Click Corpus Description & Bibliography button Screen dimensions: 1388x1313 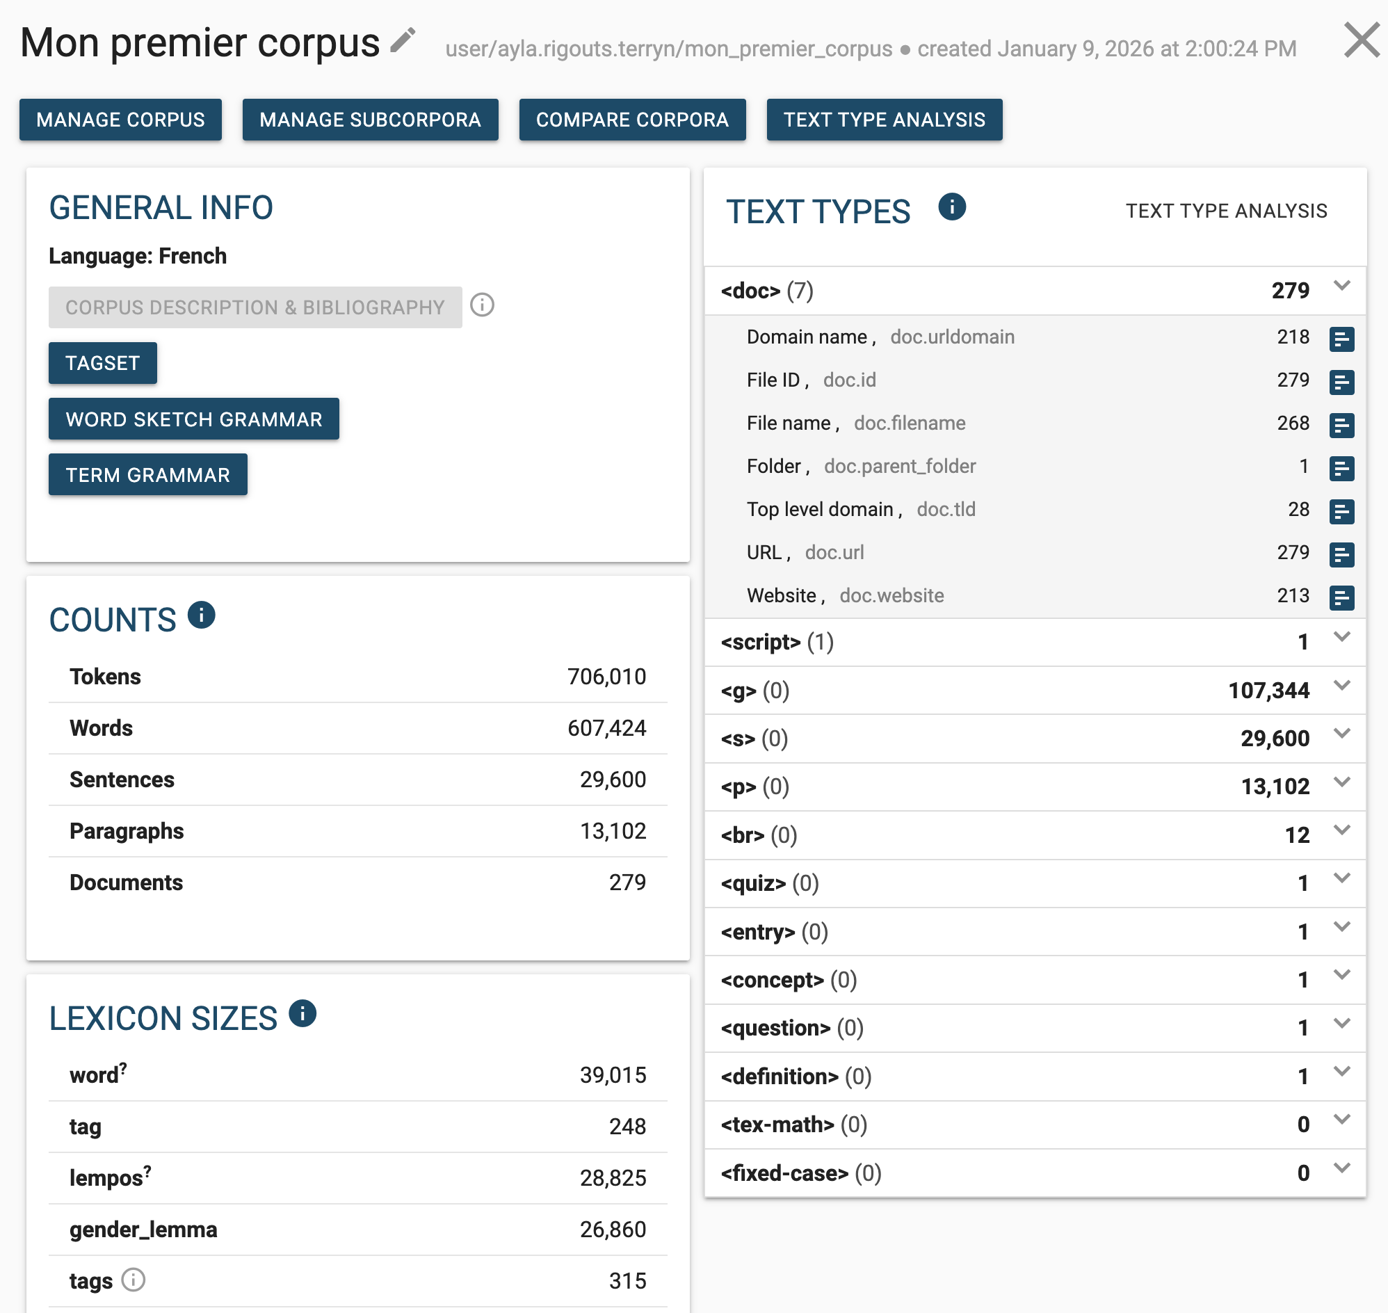(255, 307)
